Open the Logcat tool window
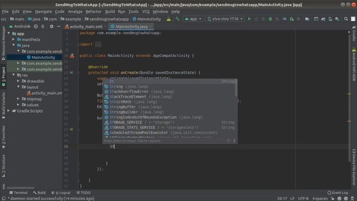357x201 pixels. (x=61, y=193)
